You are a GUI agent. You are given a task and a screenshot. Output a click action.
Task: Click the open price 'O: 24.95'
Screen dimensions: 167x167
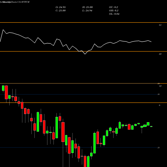[x=60, y=7]
